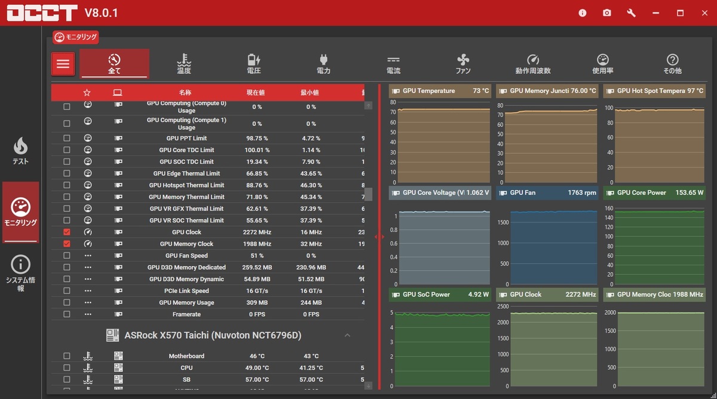717x399 pixels.
Task: Sort by the 最小値 minimum value column
Action: (310, 93)
